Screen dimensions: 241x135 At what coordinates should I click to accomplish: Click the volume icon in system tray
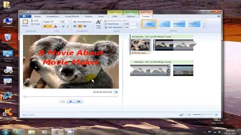[x=220, y=132]
